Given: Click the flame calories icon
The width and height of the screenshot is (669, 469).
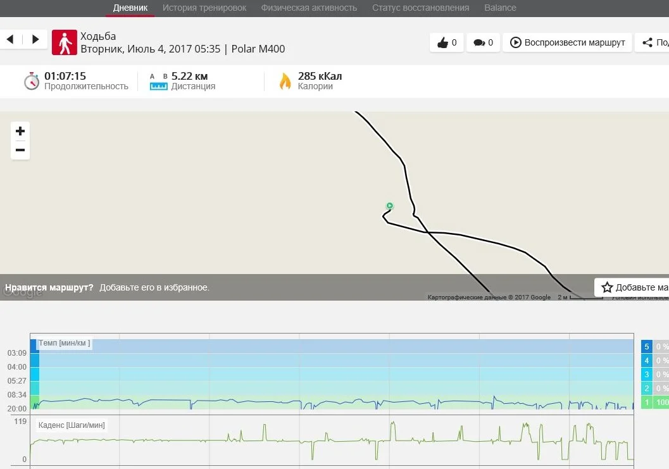Looking at the screenshot, I should pos(285,81).
